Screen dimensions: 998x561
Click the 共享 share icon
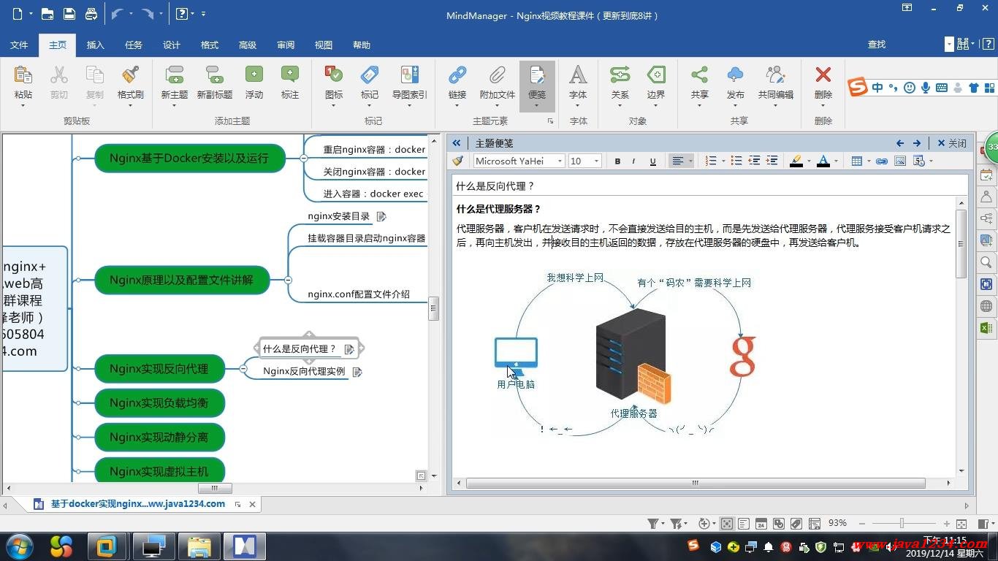tap(699, 75)
